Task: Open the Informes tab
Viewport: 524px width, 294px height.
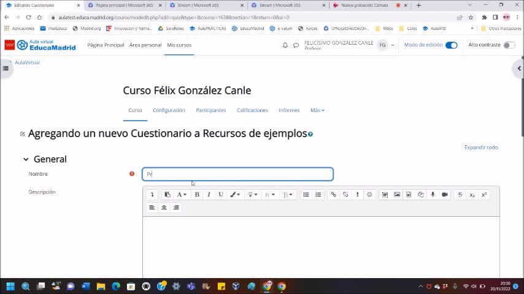Action: (x=289, y=110)
